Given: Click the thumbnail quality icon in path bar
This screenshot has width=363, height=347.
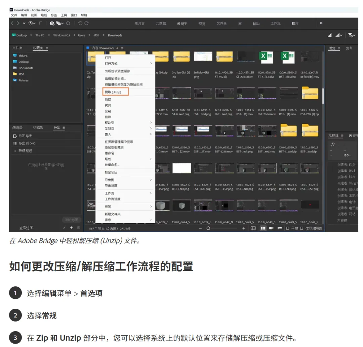Looking at the screenshot, I should 330,35.
